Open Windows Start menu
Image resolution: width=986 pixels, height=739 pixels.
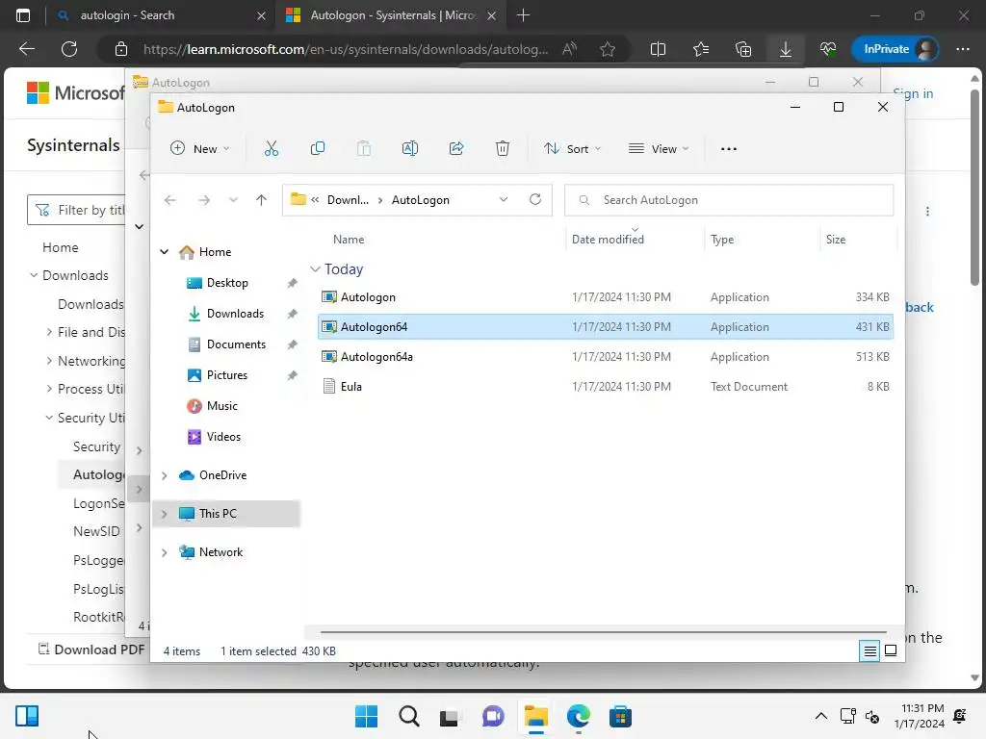coord(367,716)
